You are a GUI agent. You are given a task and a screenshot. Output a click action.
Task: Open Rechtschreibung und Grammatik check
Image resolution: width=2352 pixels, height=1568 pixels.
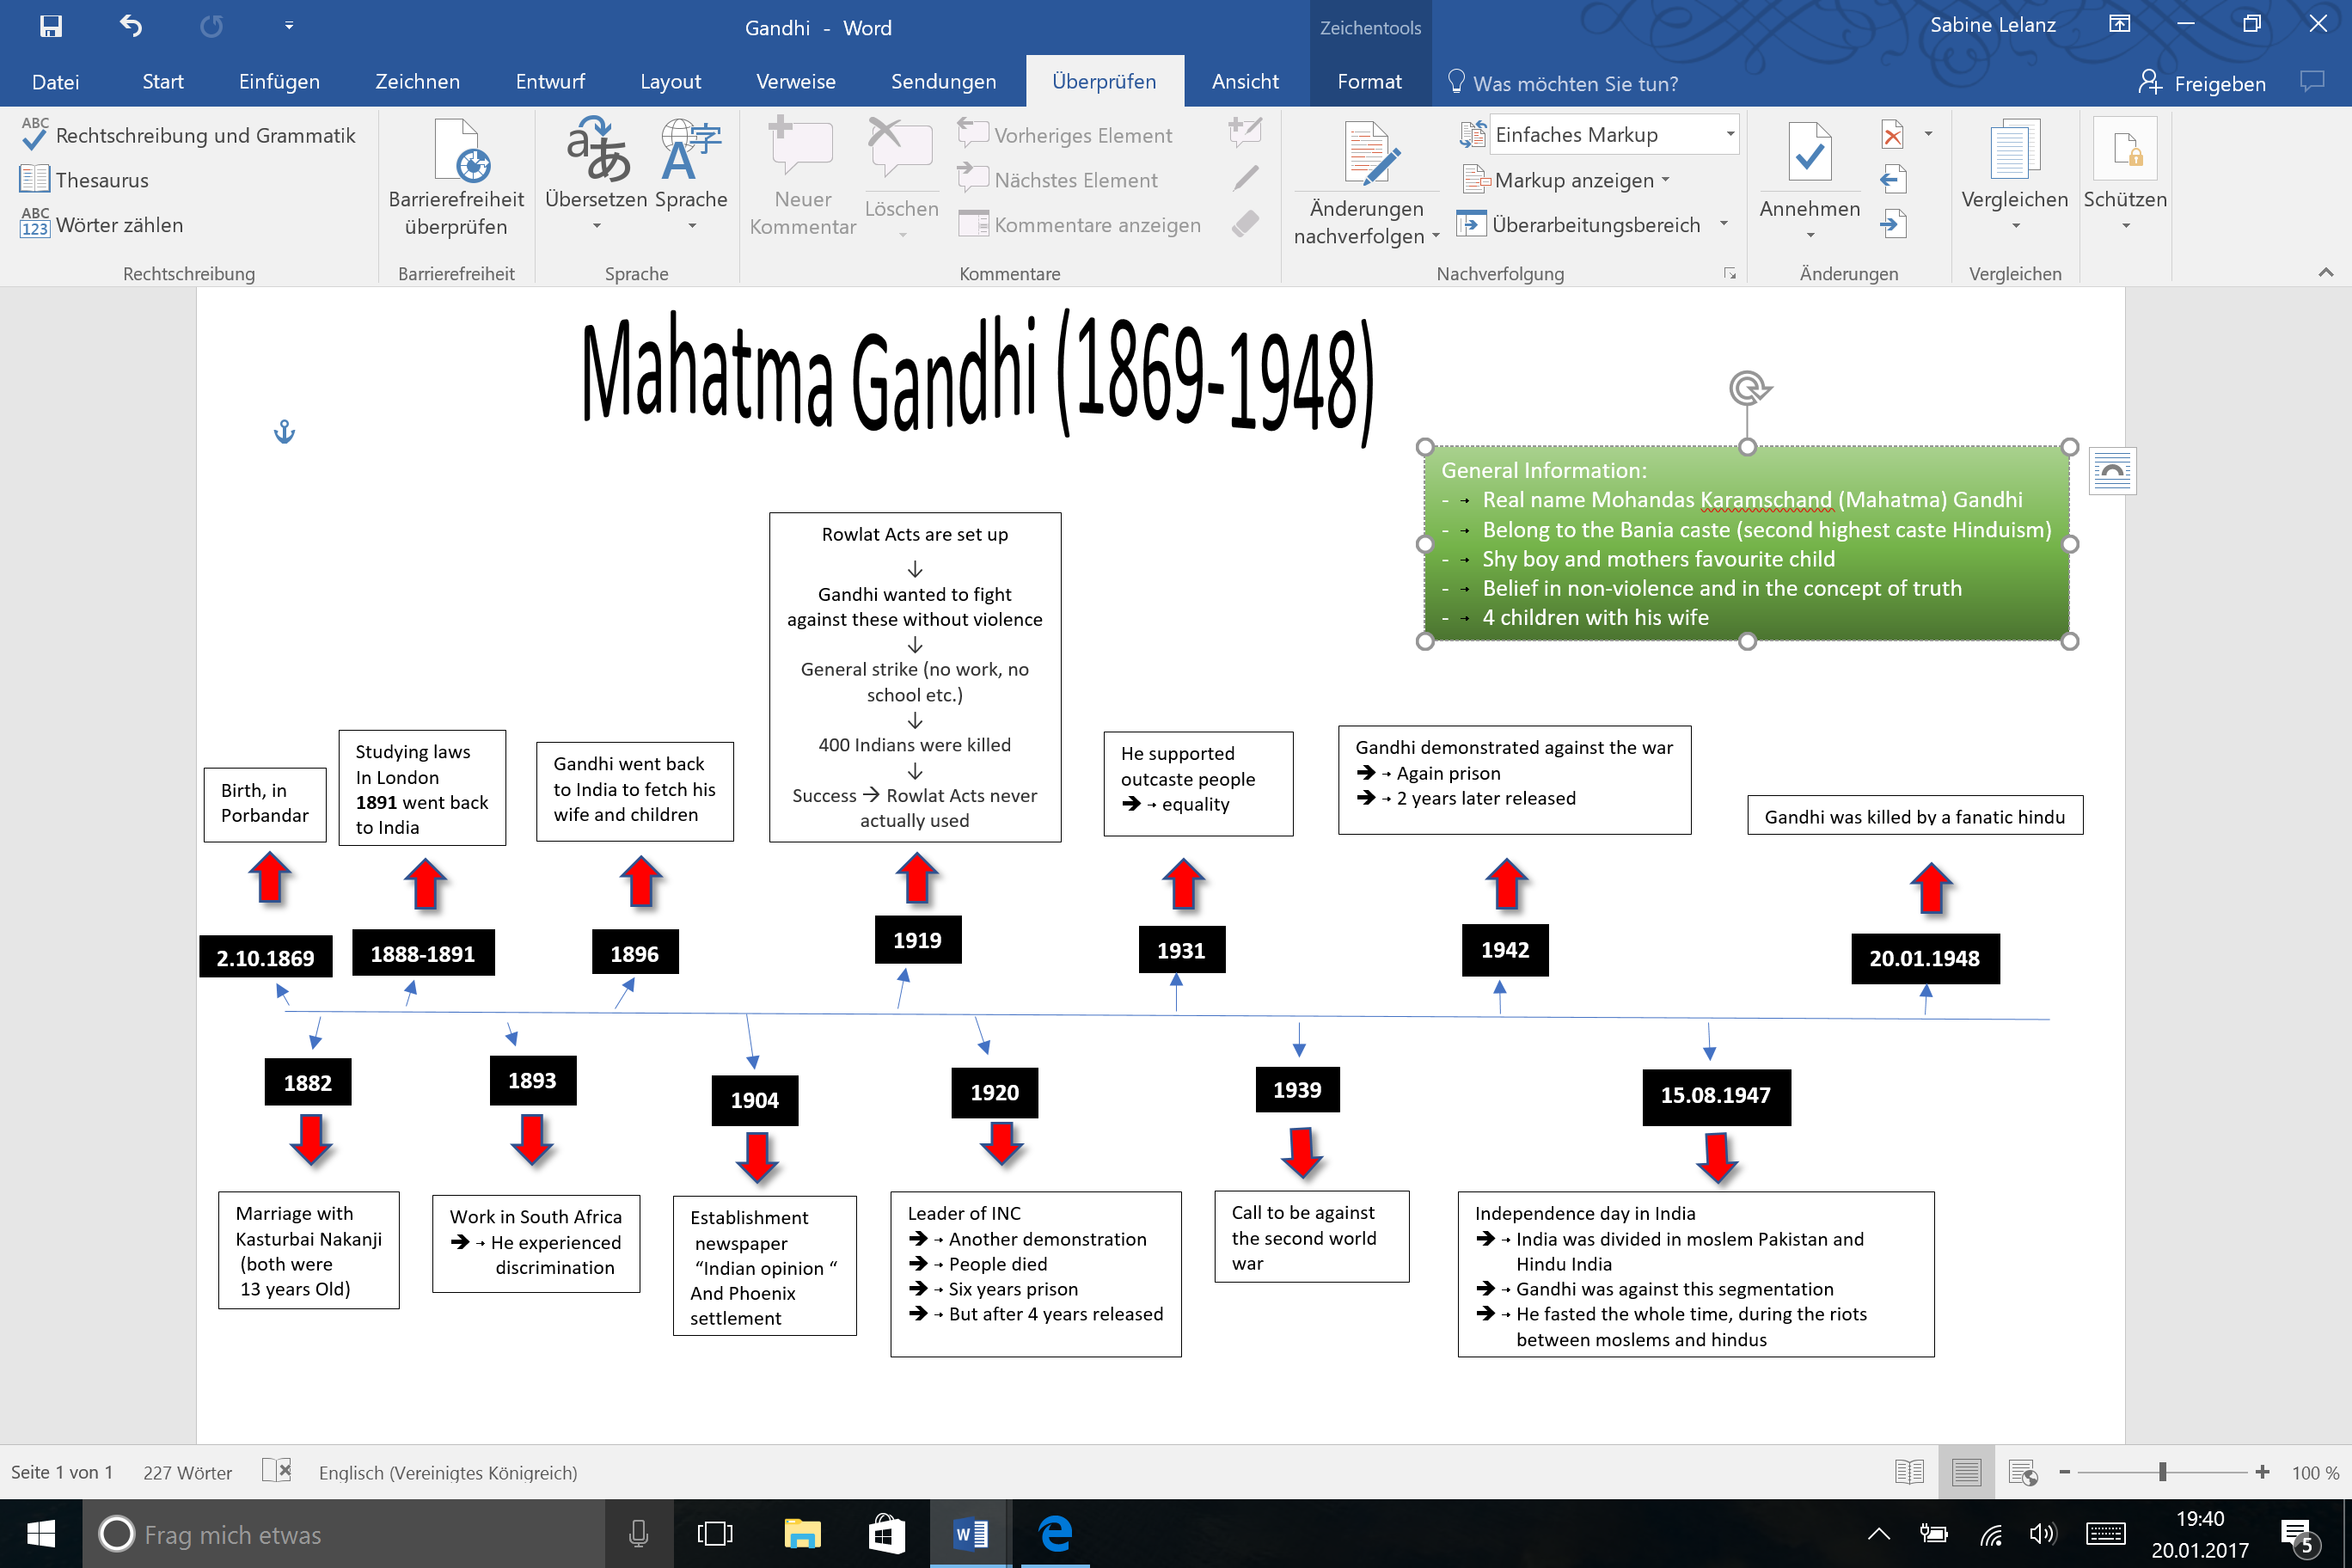(x=188, y=135)
